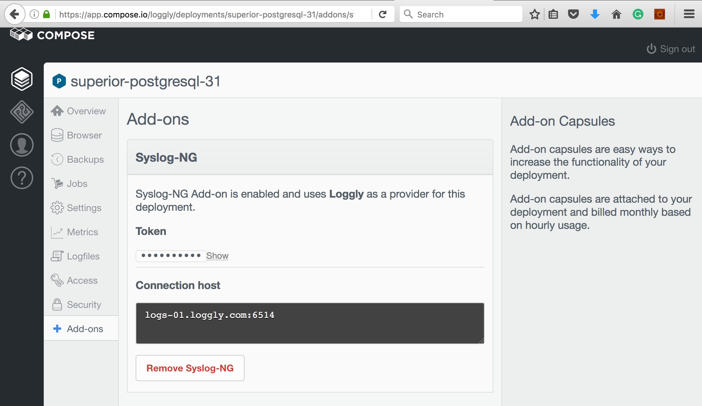The image size is (702, 406).
Task: Click the diamond icon in left rail
Action: pos(22,112)
